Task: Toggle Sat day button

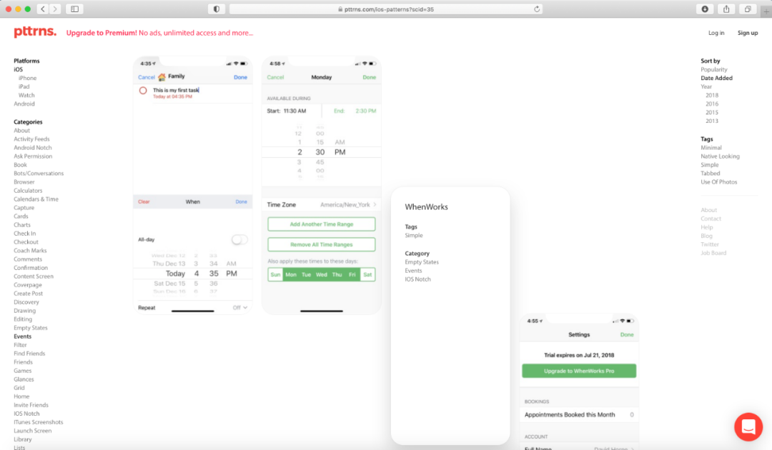Action: click(x=367, y=274)
